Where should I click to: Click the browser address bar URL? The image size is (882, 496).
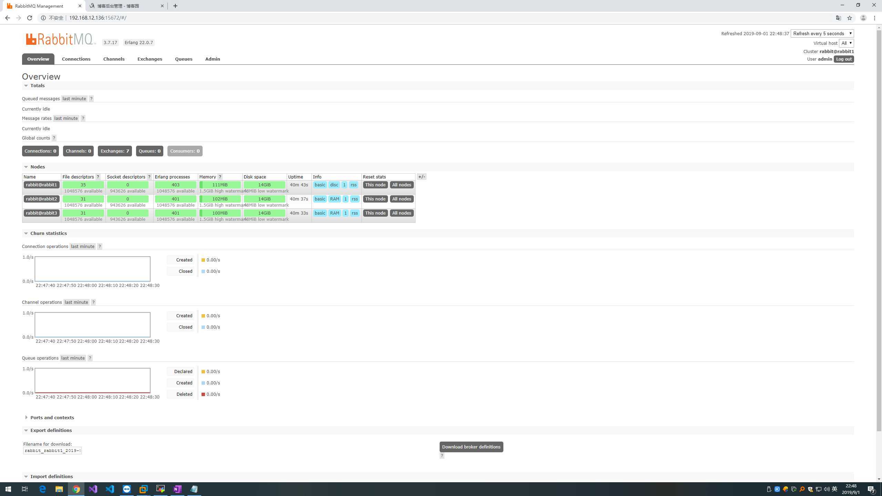[x=98, y=18]
